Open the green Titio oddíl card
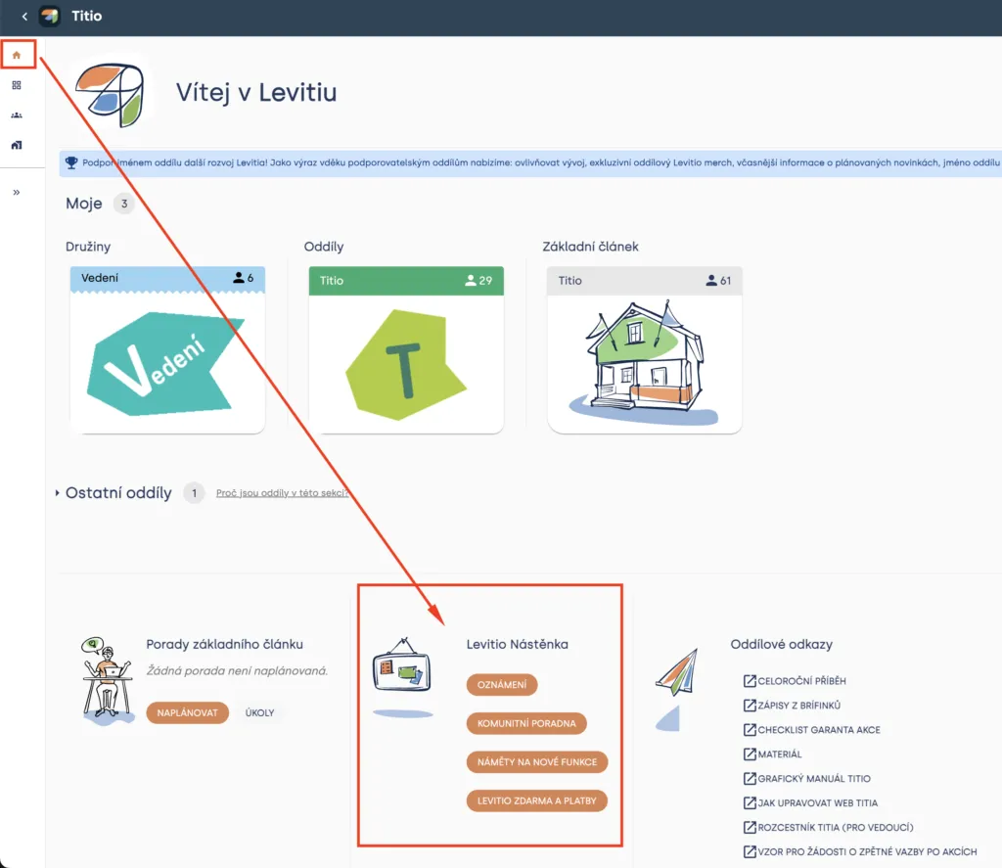Image resolution: width=1002 pixels, height=868 pixels. (x=406, y=349)
